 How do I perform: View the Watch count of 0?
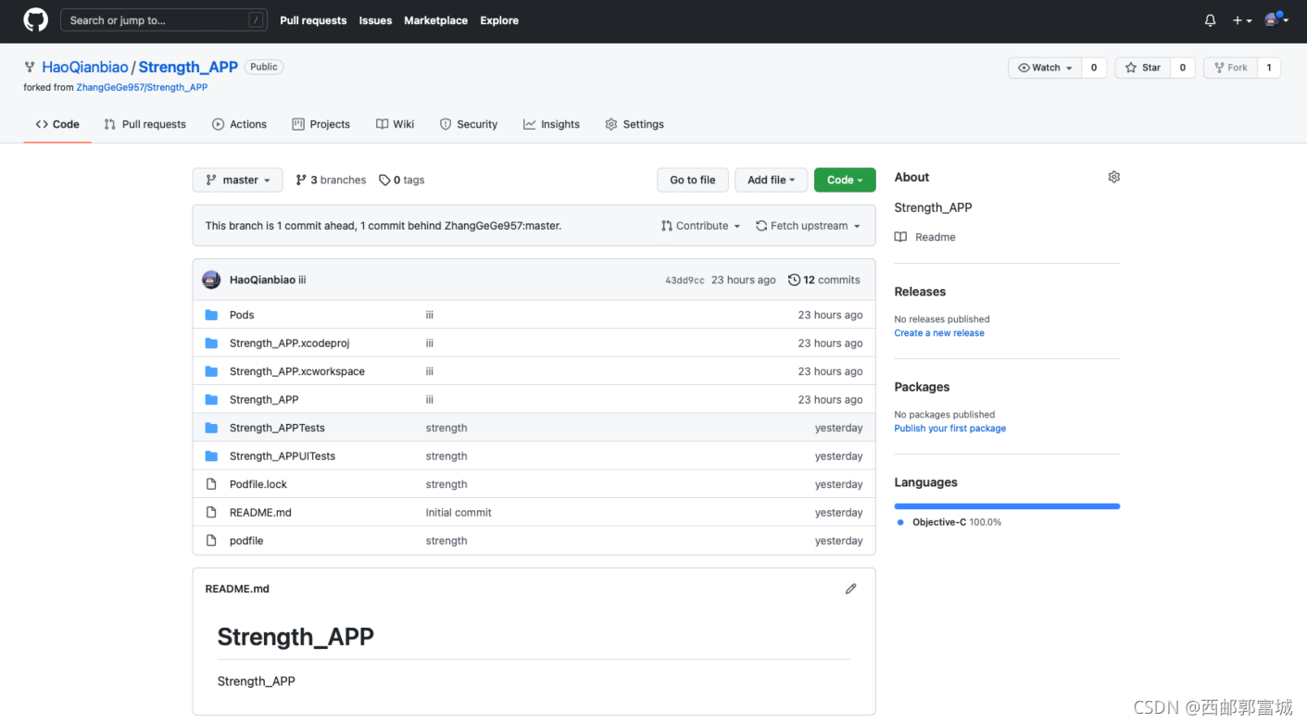point(1094,68)
